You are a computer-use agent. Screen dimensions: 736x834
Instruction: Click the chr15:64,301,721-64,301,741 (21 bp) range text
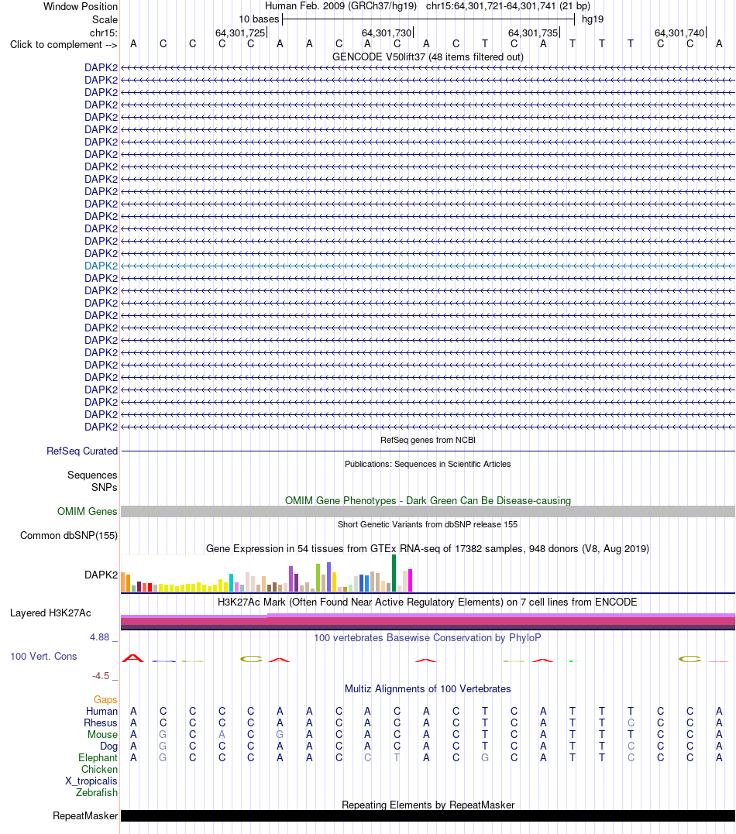tap(507, 6)
